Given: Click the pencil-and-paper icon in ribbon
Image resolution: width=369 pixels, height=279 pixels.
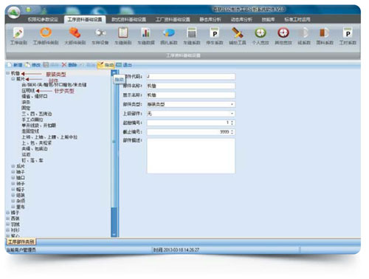Looking at the screenshot, I should pyautogui.click(x=18, y=33).
